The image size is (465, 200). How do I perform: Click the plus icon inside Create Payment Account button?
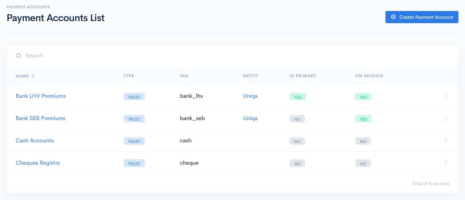coord(394,17)
